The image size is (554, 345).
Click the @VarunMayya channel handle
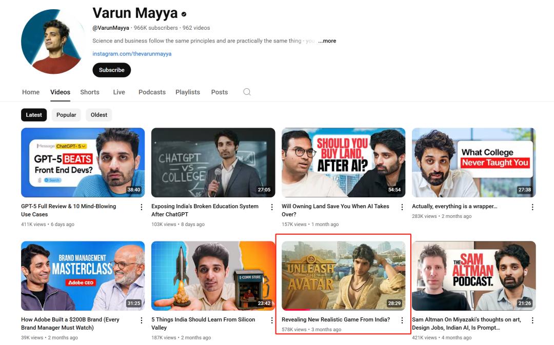click(x=111, y=28)
